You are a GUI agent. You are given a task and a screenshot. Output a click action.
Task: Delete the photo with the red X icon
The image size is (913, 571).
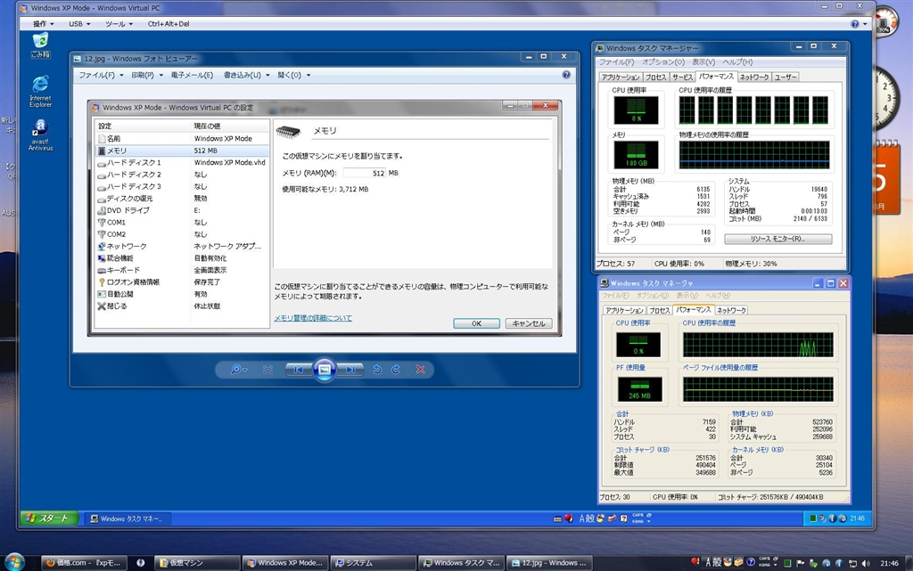pyautogui.click(x=421, y=370)
